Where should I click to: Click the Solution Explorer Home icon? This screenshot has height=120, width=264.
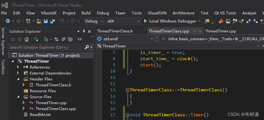(27, 39)
